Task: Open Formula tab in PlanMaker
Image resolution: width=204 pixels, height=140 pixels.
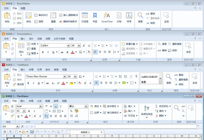Action: (39, 101)
